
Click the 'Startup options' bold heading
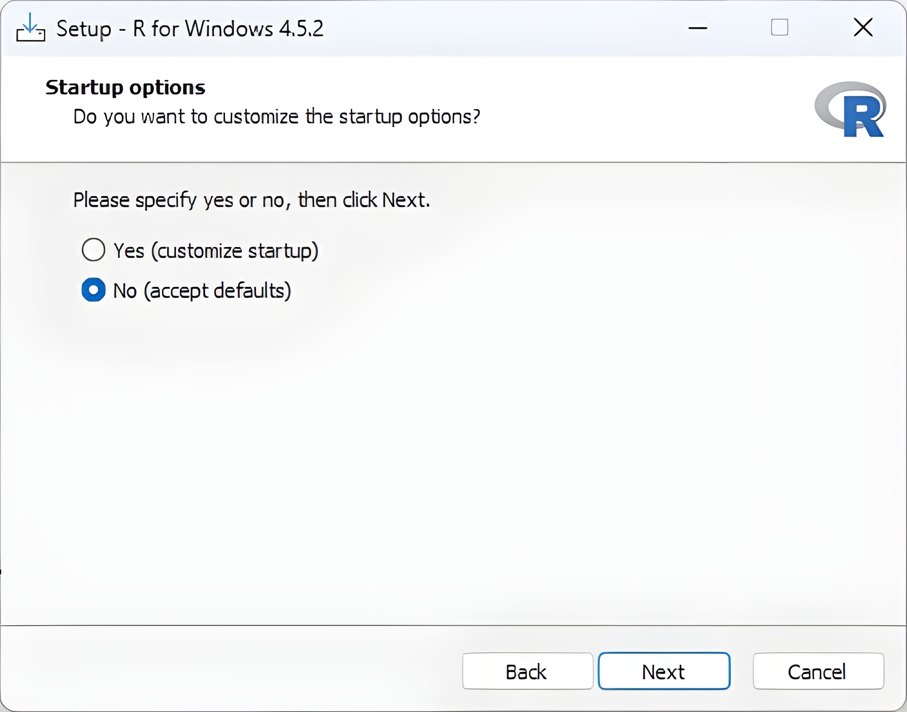125,88
